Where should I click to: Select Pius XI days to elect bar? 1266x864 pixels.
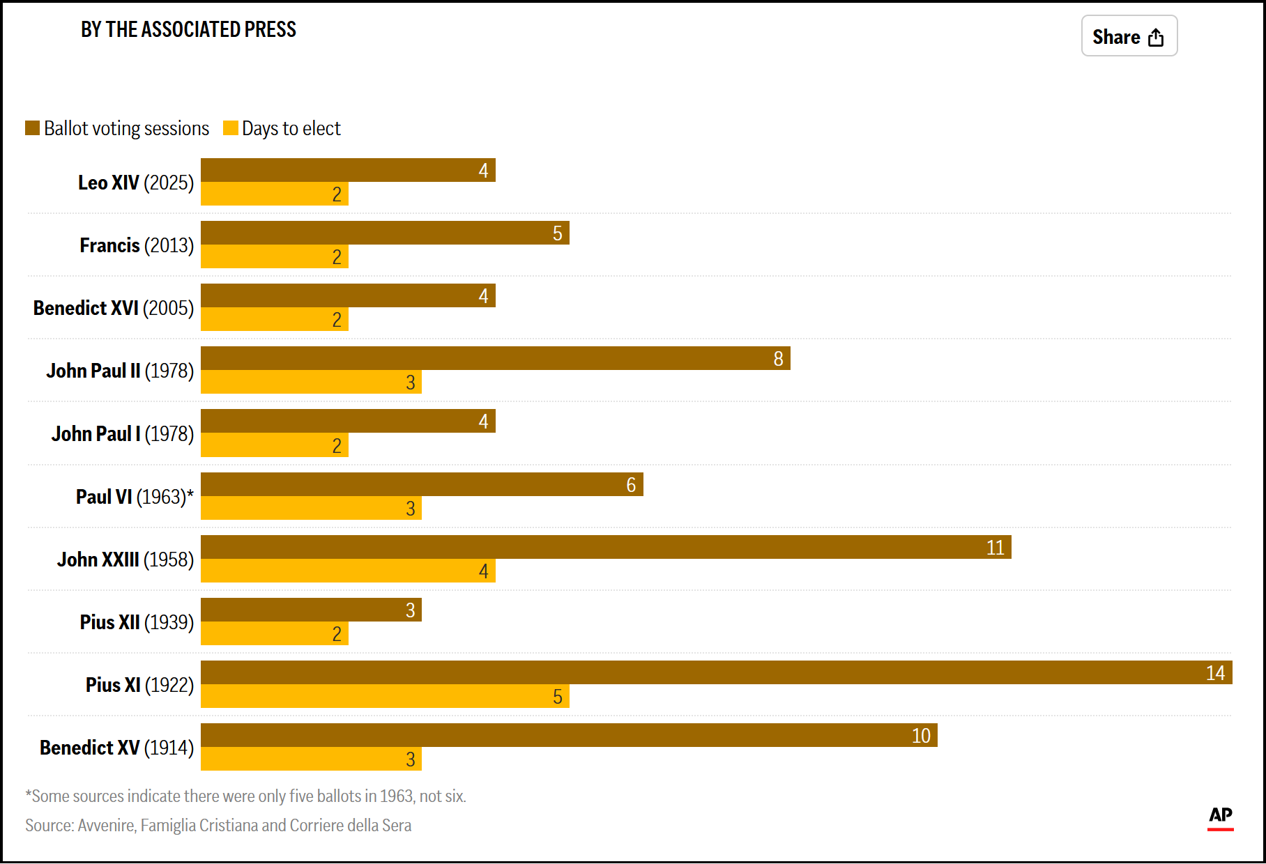point(385,696)
